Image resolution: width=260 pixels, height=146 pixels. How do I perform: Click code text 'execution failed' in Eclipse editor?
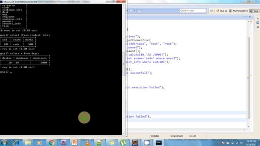(x=145, y=88)
